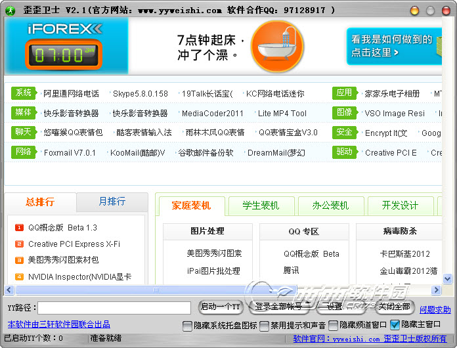Select the 驱动 green category tag
Viewport: 457px width, 348px height.
(x=345, y=152)
